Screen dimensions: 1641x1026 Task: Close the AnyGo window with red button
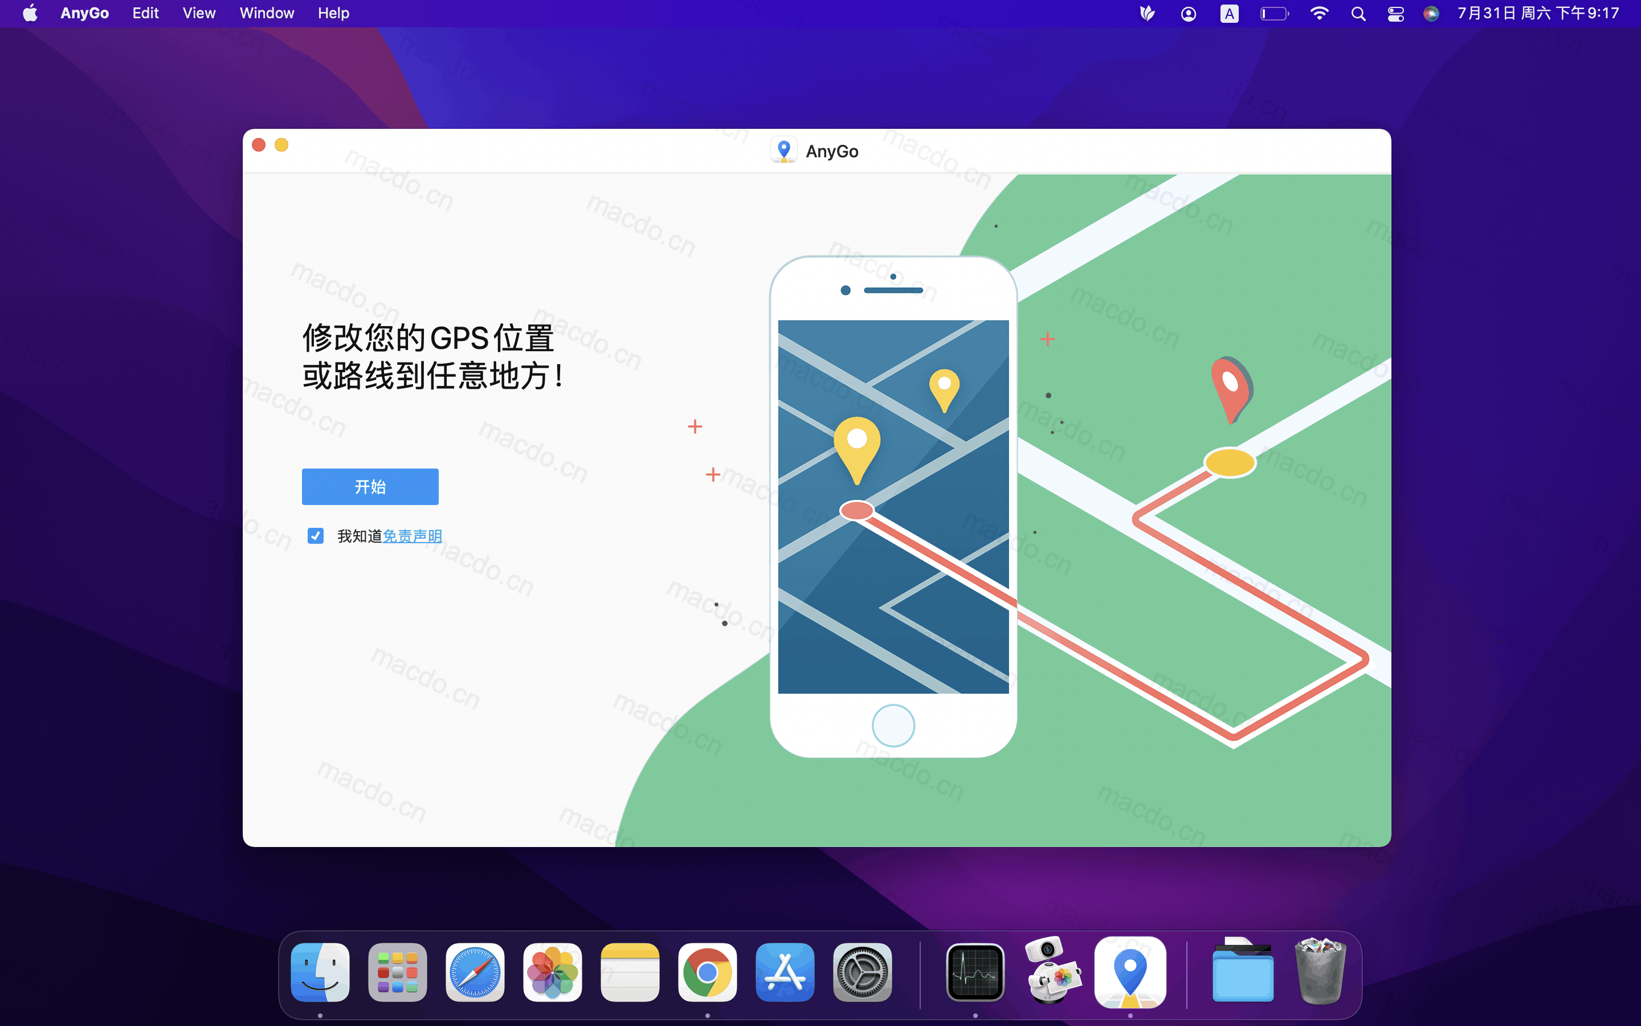258,145
